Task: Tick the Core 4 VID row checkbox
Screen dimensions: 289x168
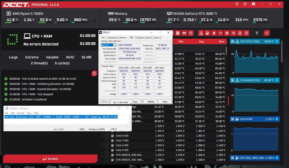Action: coord(107,145)
